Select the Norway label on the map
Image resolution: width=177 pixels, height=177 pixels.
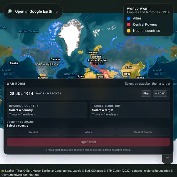point(93,53)
